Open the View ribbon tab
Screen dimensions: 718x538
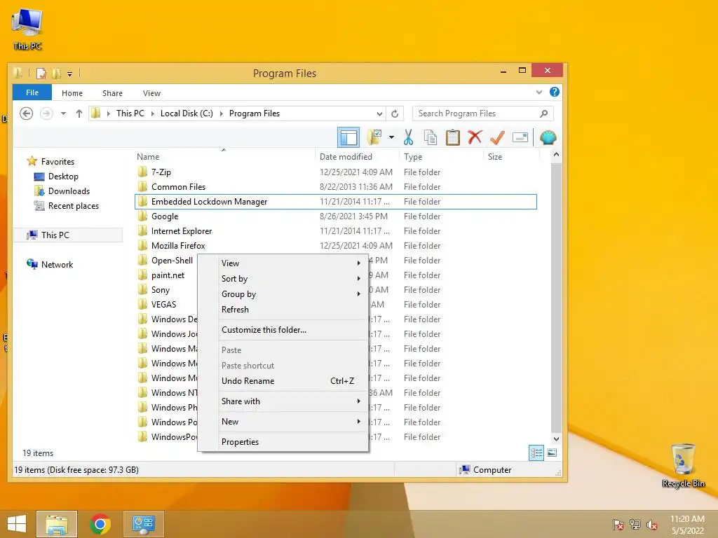[151, 93]
